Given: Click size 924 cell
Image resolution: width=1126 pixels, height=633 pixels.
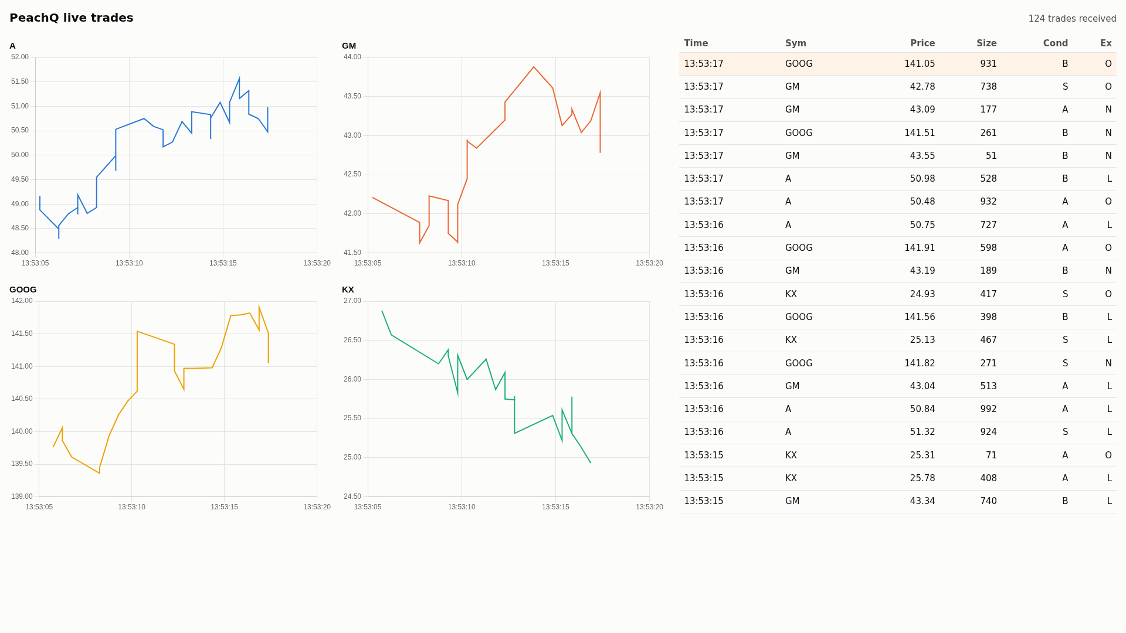Looking at the screenshot, I should point(988,432).
